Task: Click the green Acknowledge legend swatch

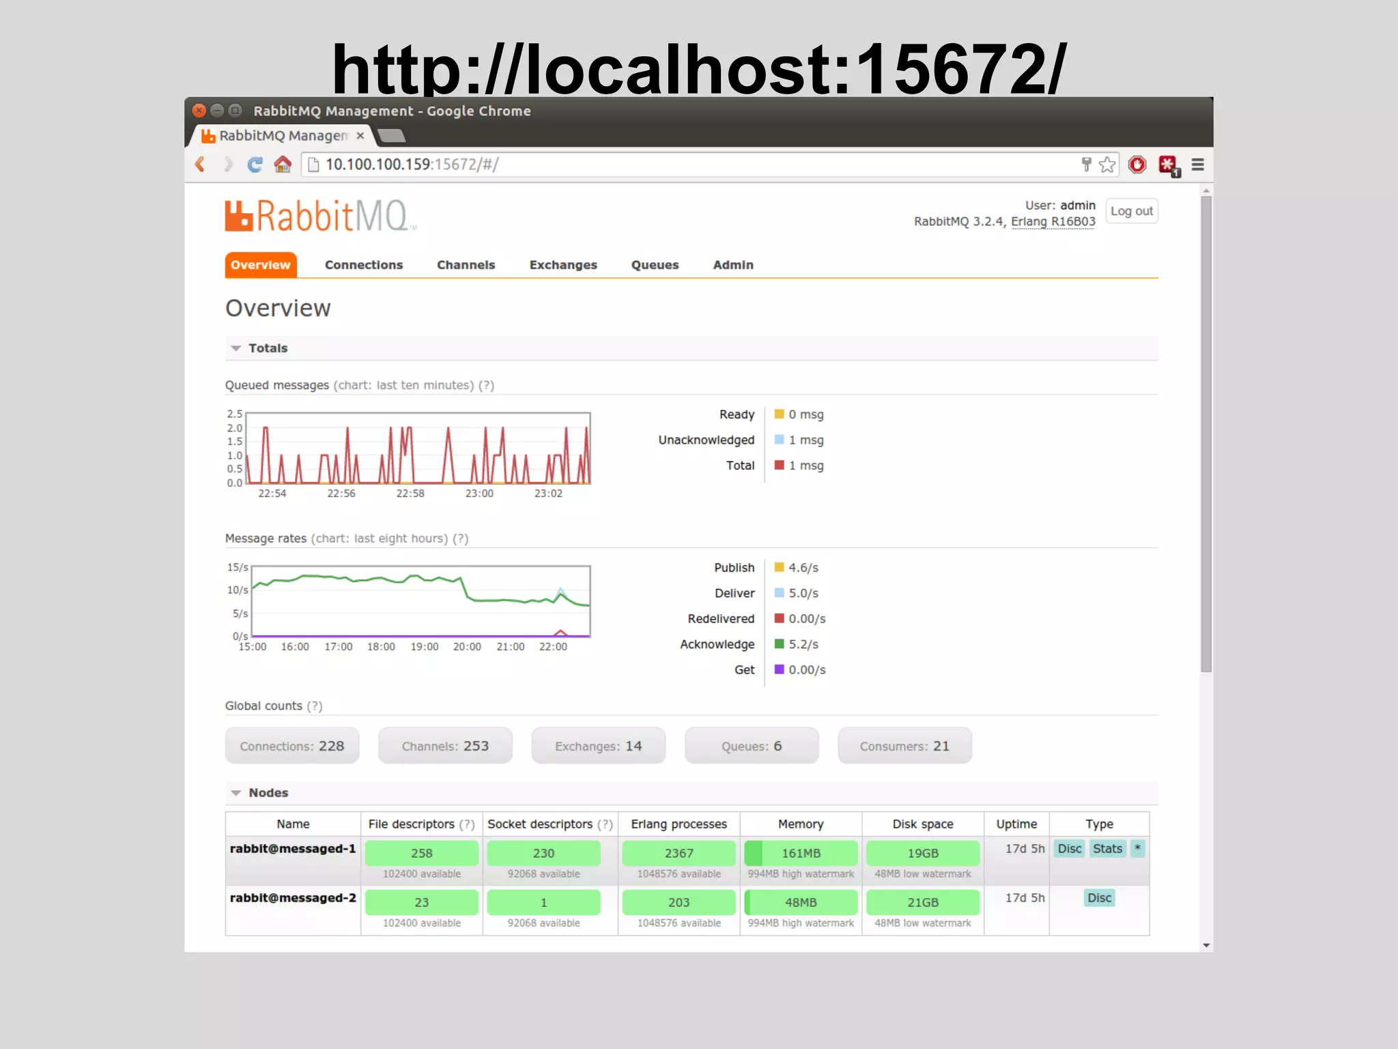Action: (x=779, y=644)
